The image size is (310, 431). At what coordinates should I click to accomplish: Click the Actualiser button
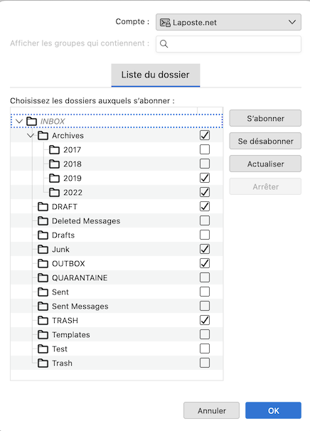pos(265,164)
